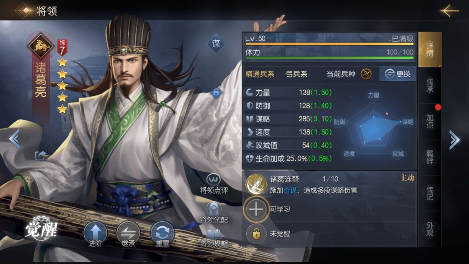
Task: Click the green 体力 stamina bar
Action: [329, 58]
